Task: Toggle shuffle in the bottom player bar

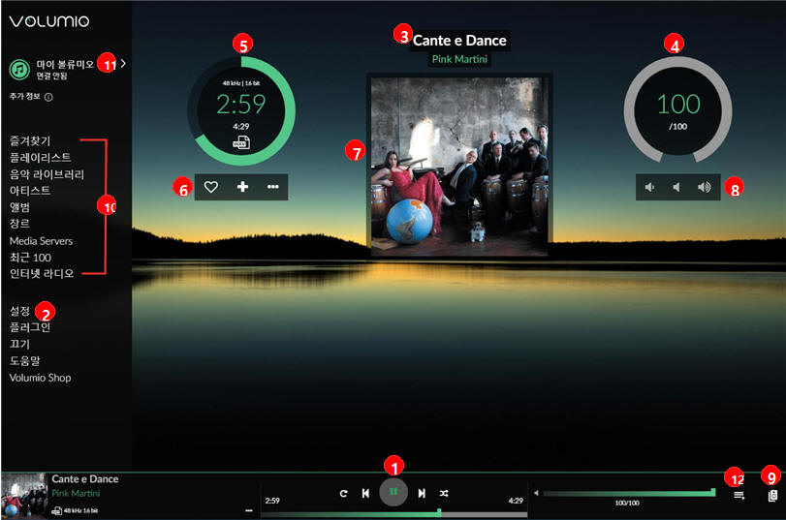Action: click(444, 493)
